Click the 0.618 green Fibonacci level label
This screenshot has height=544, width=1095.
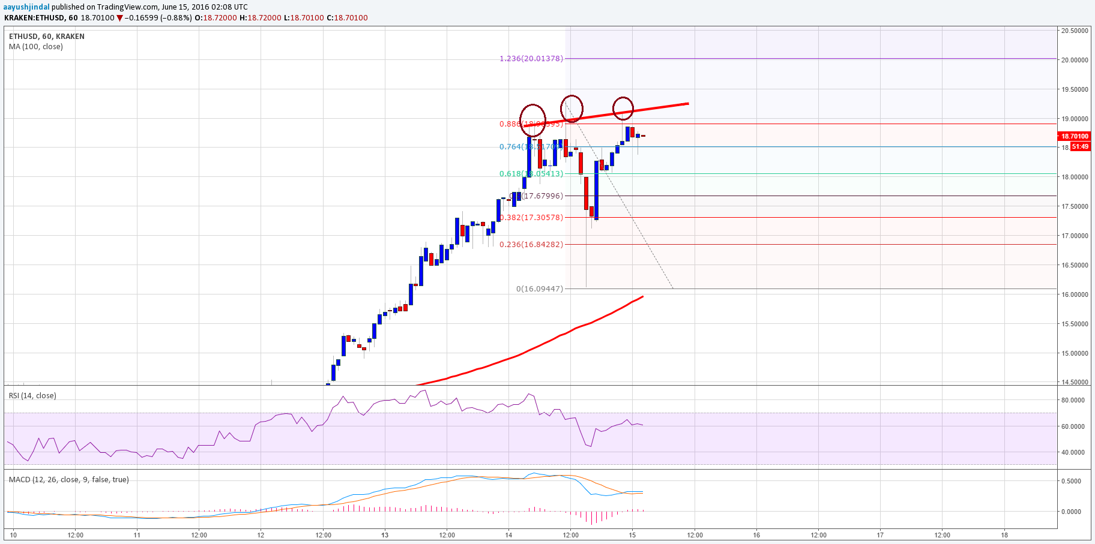(x=531, y=174)
